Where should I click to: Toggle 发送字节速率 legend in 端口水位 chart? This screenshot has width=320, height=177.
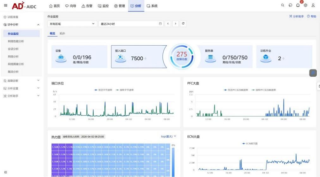click(x=103, y=90)
